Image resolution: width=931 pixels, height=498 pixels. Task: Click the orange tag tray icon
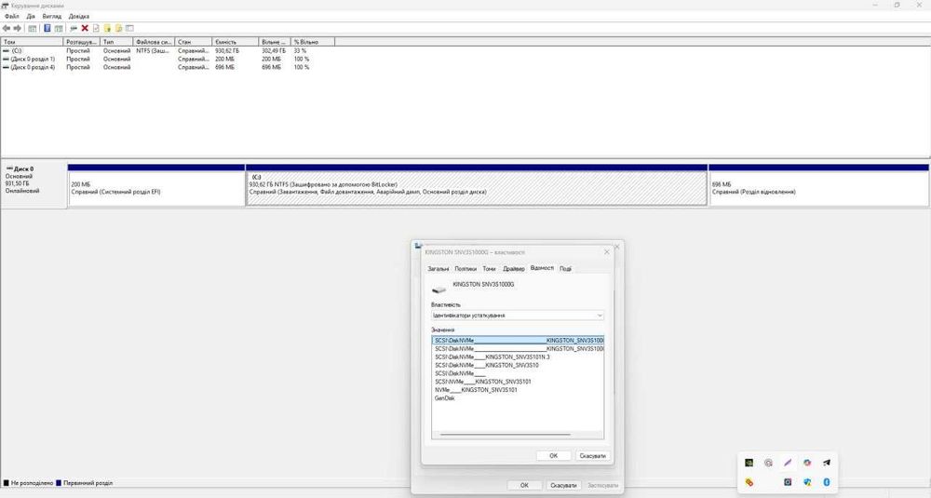pyautogui.click(x=749, y=482)
